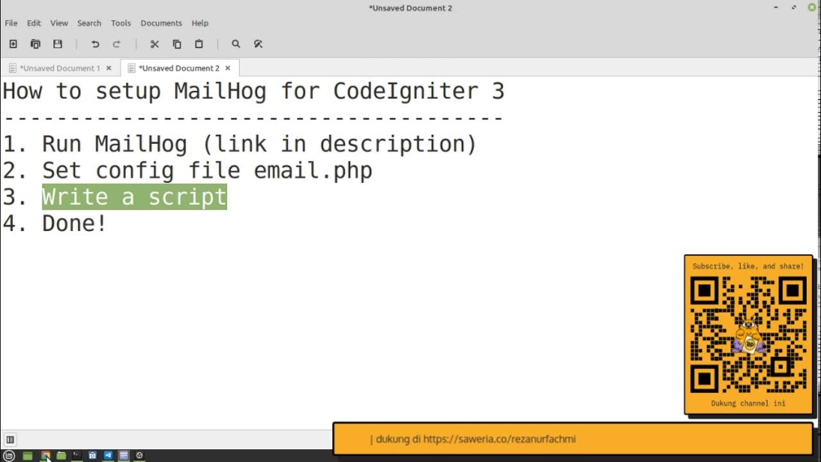Image resolution: width=821 pixels, height=462 pixels.
Task: Switch to the text editor taskbar icon
Action: click(124, 456)
